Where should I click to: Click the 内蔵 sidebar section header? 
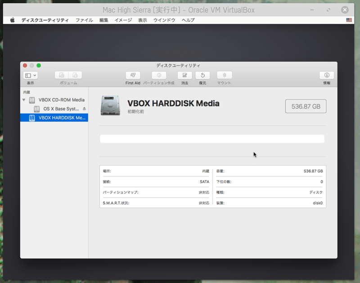click(27, 92)
